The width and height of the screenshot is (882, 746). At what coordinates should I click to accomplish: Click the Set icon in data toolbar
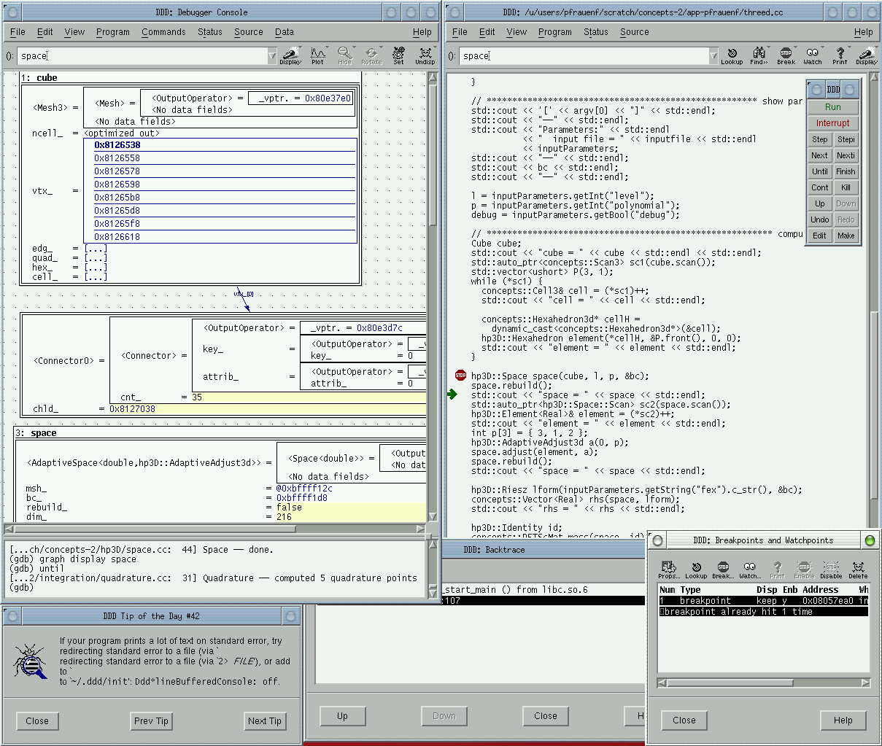pos(398,55)
